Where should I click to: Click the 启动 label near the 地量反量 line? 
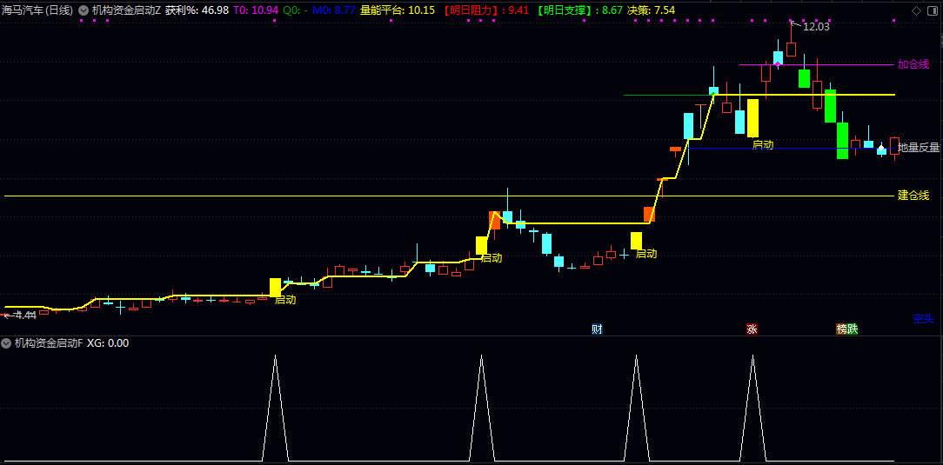(763, 144)
